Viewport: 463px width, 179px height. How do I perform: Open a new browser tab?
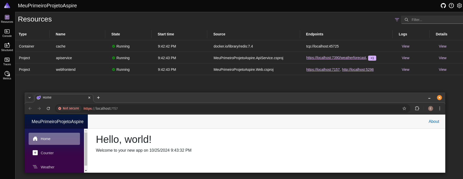tap(98, 98)
